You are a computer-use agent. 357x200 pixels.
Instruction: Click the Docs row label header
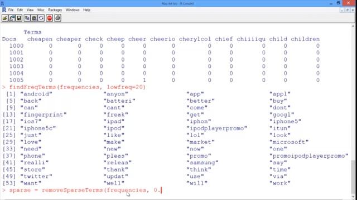[x=9, y=39]
